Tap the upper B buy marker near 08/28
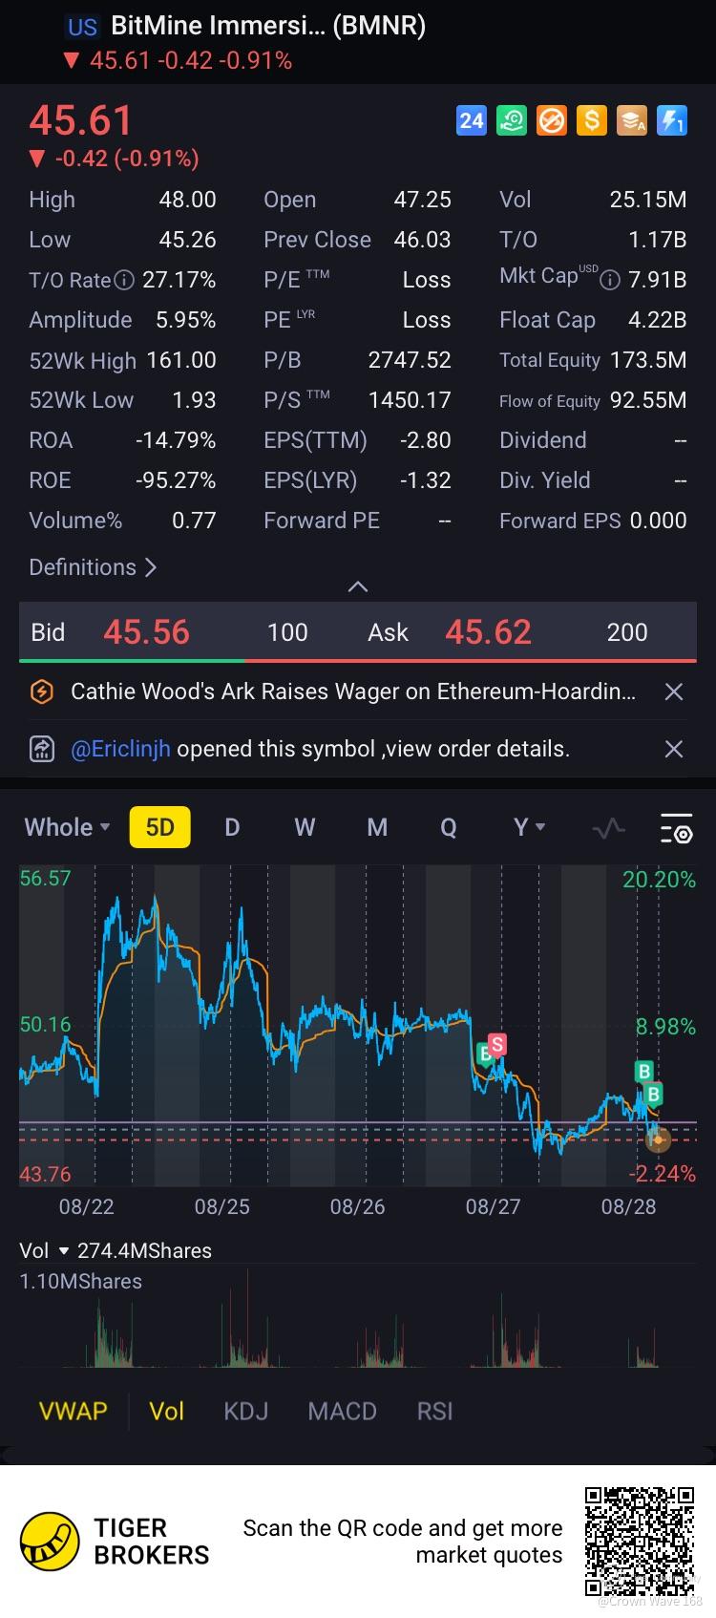The width and height of the screenshot is (716, 1618). click(643, 1072)
